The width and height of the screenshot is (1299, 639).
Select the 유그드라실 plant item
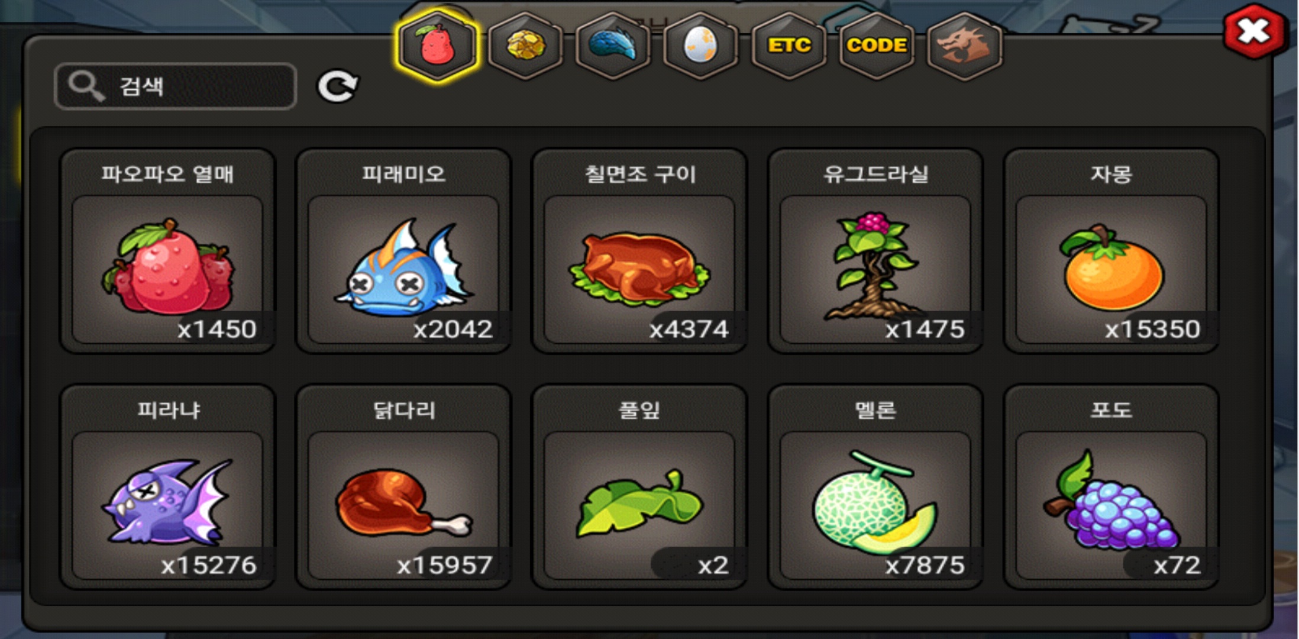pos(875,251)
